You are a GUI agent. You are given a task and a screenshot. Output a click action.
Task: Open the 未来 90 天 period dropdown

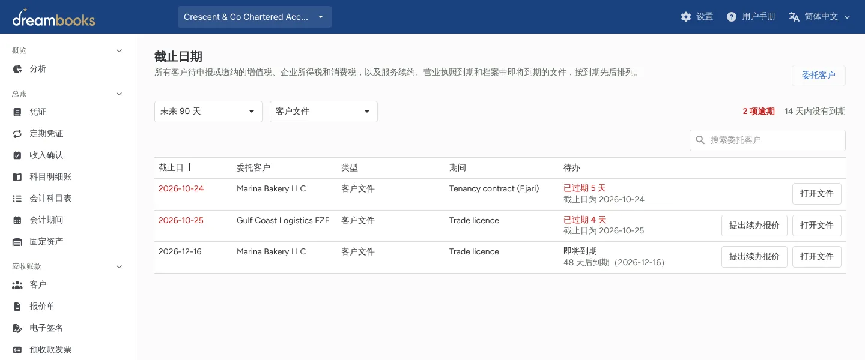click(x=208, y=112)
